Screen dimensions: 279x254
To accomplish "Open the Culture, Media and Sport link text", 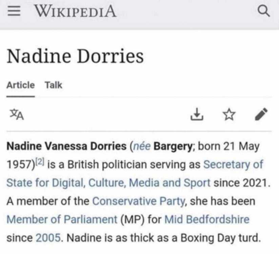I will 149,183.
